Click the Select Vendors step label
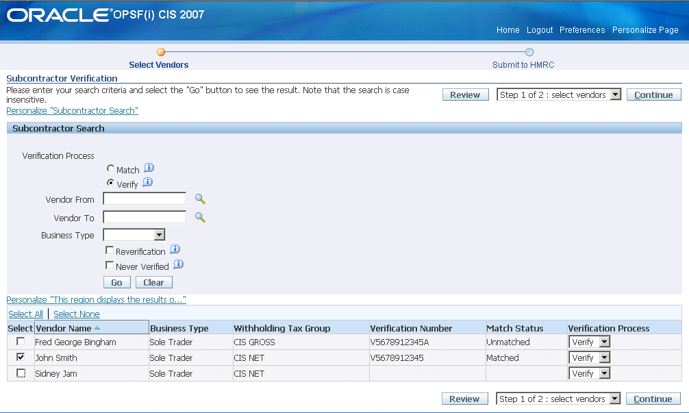 click(x=159, y=64)
